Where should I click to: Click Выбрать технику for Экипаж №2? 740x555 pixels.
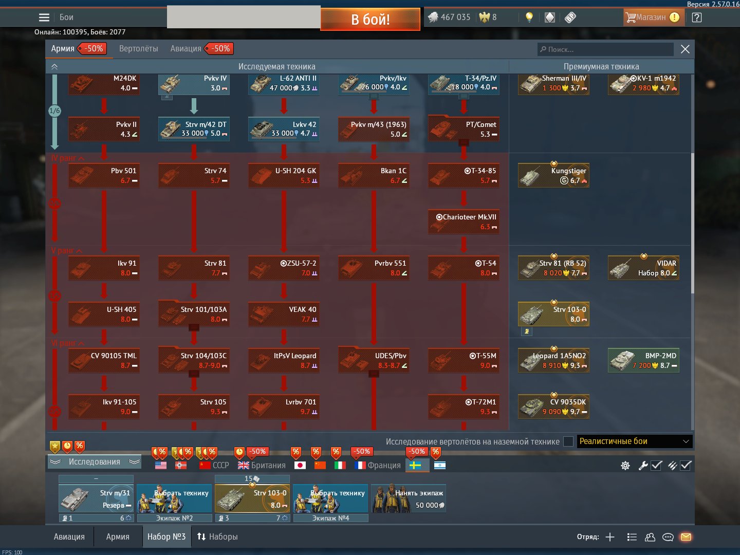pos(174,498)
